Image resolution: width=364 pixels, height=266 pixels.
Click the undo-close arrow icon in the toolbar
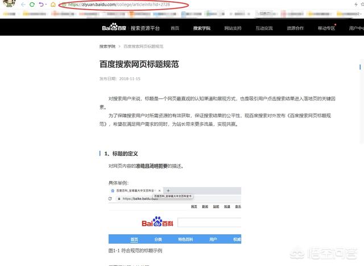[42, 5]
